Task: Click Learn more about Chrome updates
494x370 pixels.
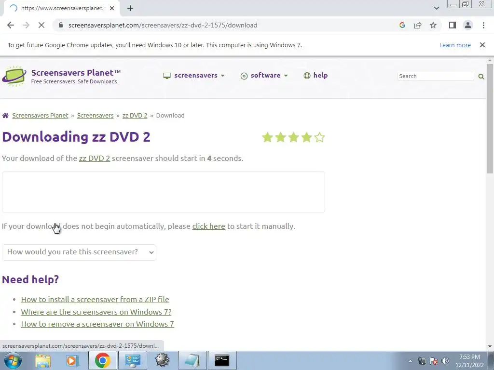Action: (x=455, y=45)
